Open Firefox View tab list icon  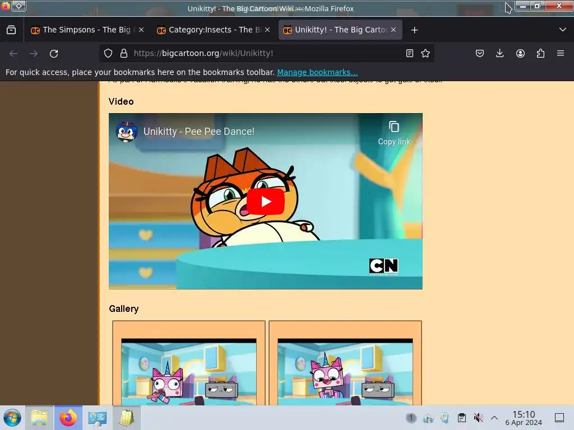click(x=11, y=30)
